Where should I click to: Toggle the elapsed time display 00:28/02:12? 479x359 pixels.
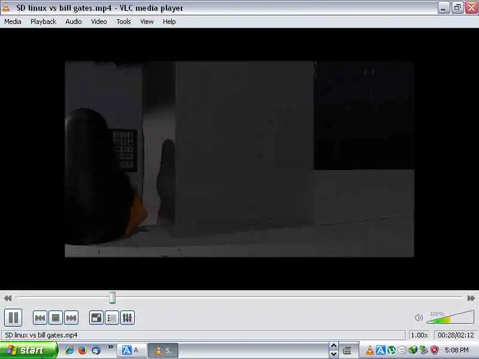coord(456,335)
